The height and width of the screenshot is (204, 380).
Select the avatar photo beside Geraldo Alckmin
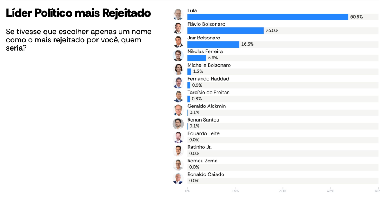pyautogui.click(x=178, y=110)
